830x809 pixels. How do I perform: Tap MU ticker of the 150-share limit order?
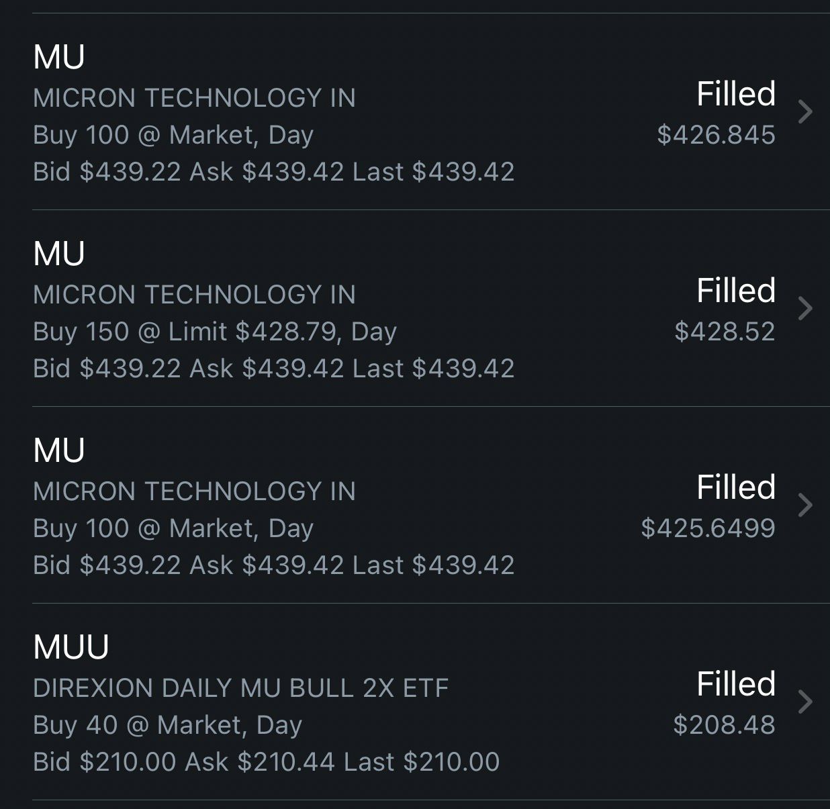click(x=59, y=254)
